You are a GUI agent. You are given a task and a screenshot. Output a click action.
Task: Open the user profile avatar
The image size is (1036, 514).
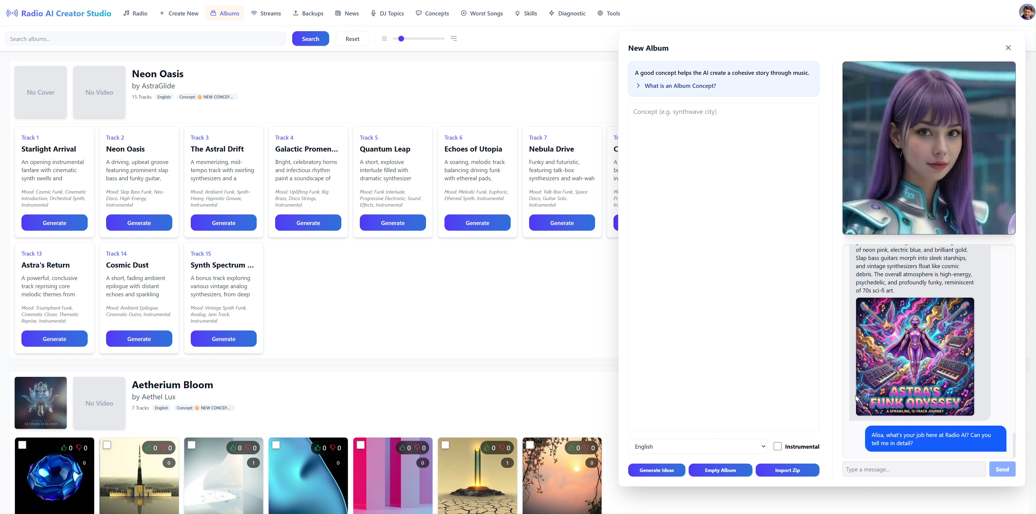click(1027, 12)
